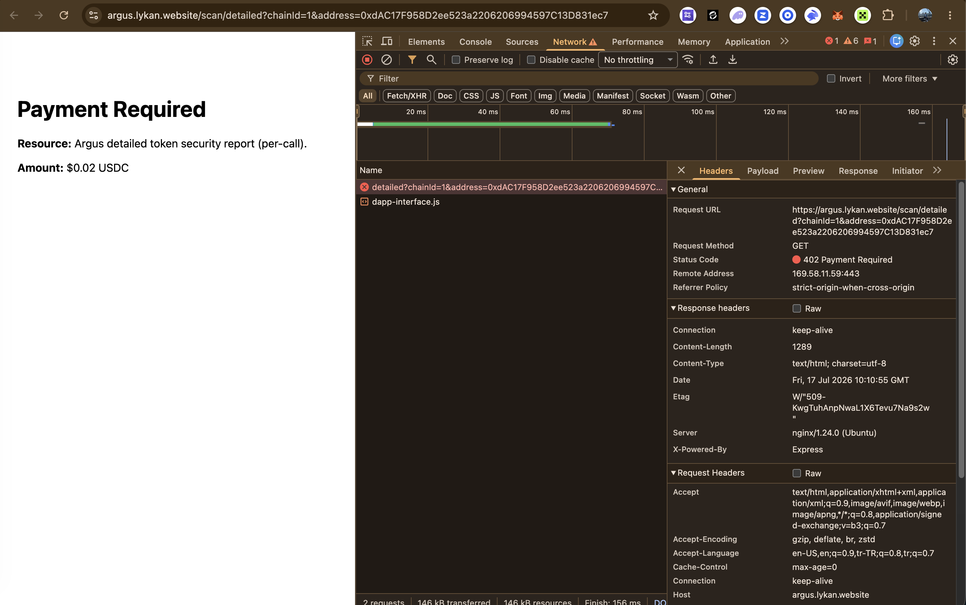Image resolution: width=966 pixels, height=605 pixels.
Task: Filter requests by Fetch/XHR
Action: [x=407, y=96]
